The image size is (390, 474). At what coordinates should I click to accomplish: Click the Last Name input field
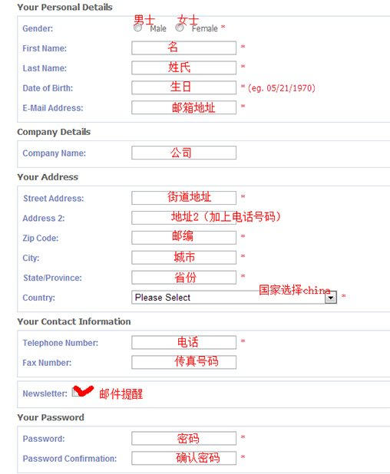tap(184, 68)
